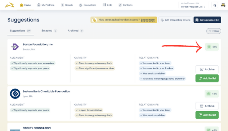The width and height of the screenshot is (228, 131).
Task: Click Go to prospect list button
Action: point(207,20)
